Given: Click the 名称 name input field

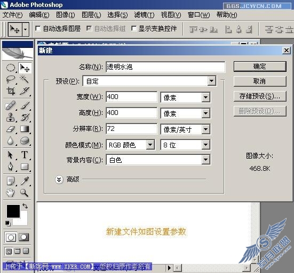Looking at the screenshot, I should coord(165,67).
